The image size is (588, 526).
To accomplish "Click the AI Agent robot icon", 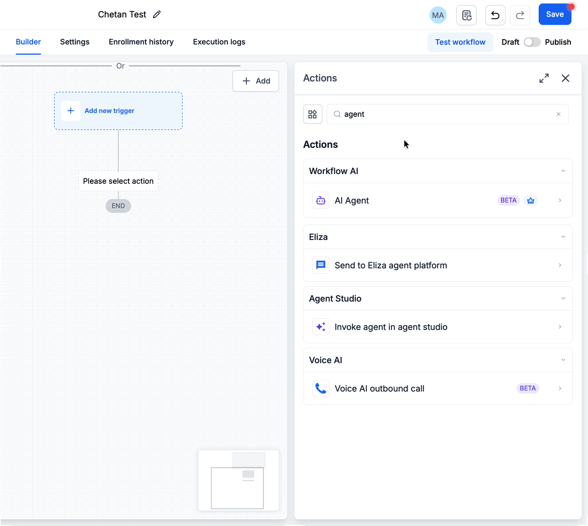I will click(x=321, y=200).
